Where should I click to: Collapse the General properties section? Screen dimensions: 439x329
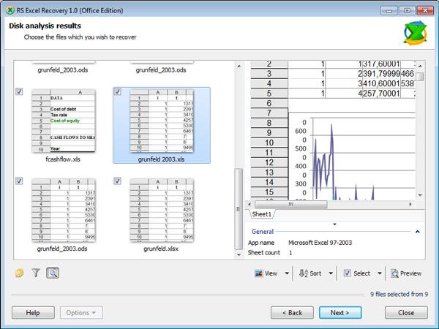click(417, 232)
